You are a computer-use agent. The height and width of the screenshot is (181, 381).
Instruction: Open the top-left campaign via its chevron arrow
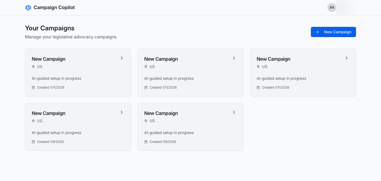(122, 58)
